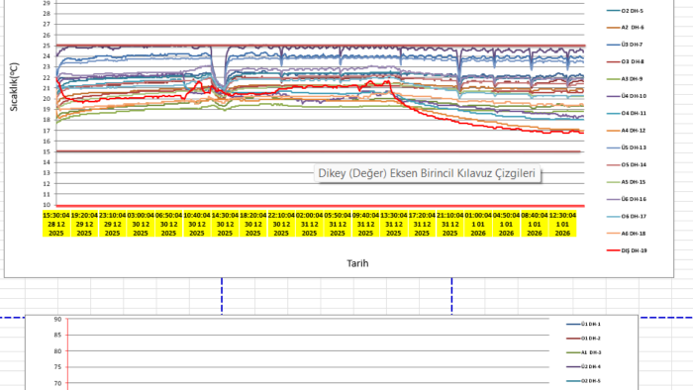Viewport: 693px width, 390px height.
Task: Select the Ü3 DH-7 legend entry
Action: coord(625,45)
